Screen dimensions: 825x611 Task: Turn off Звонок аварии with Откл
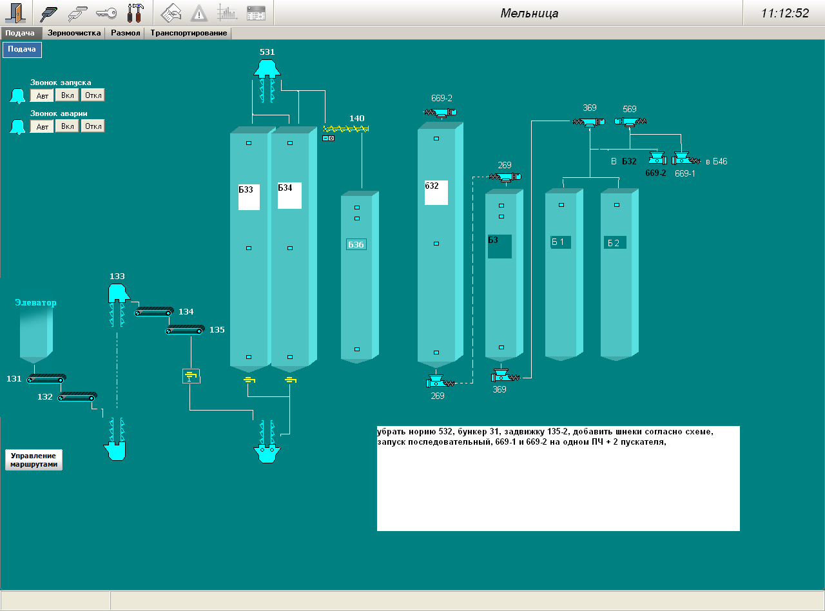coord(93,126)
